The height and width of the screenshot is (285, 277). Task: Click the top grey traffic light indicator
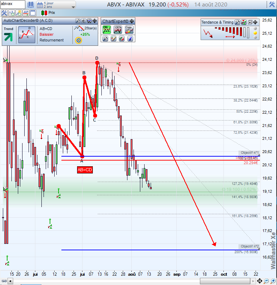coord(255,29)
